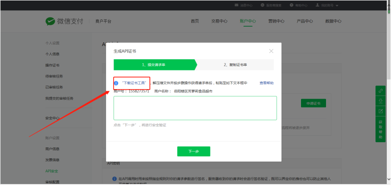Go to 首页 tab
The width and height of the screenshot is (391, 185).
195,21
